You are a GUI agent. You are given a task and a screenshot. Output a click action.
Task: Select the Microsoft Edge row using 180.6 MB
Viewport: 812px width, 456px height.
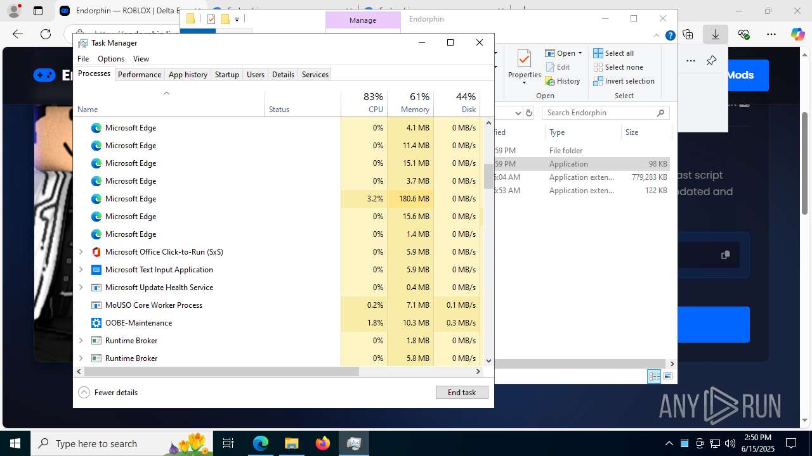point(278,199)
